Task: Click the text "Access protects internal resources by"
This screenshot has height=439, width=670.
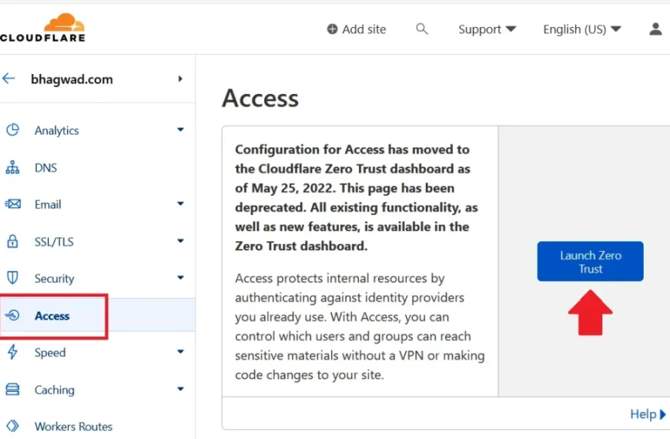Action: [x=340, y=278]
